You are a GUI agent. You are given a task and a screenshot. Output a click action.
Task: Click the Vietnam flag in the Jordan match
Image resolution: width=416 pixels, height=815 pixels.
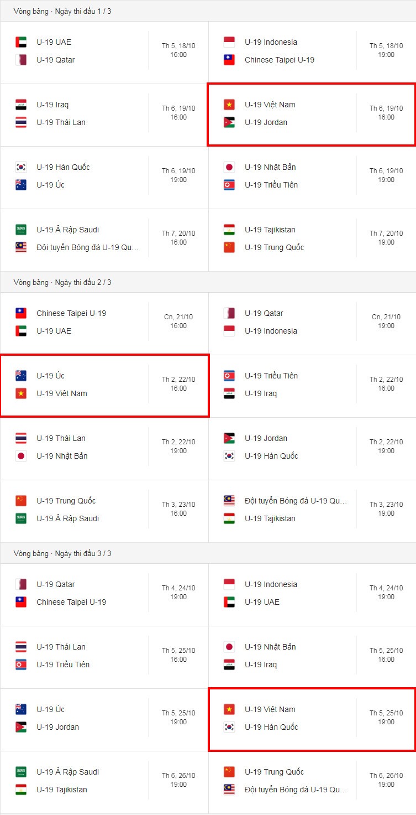tap(229, 105)
